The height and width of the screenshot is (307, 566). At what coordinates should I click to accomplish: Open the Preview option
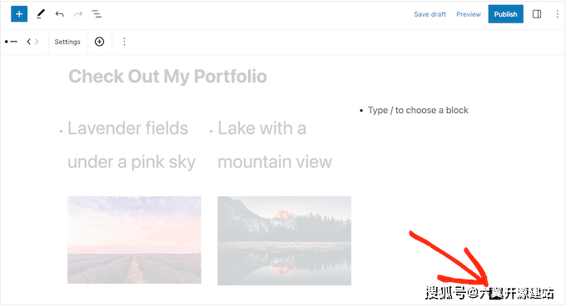pos(469,14)
